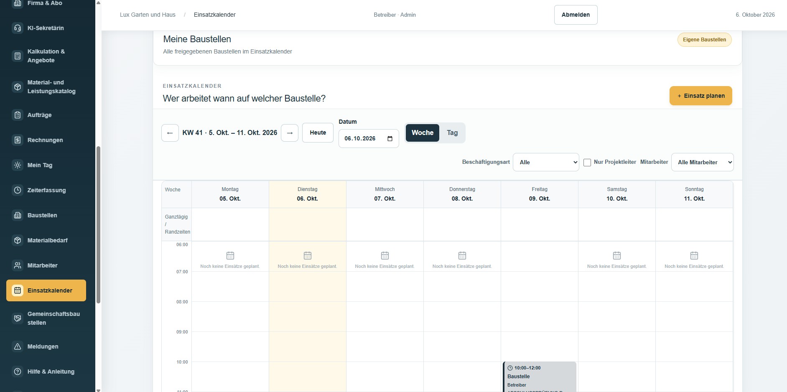This screenshot has height=392, width=787.
Task: Open the Alle Mitarbeiter dropdown
Action: (702, 162)
